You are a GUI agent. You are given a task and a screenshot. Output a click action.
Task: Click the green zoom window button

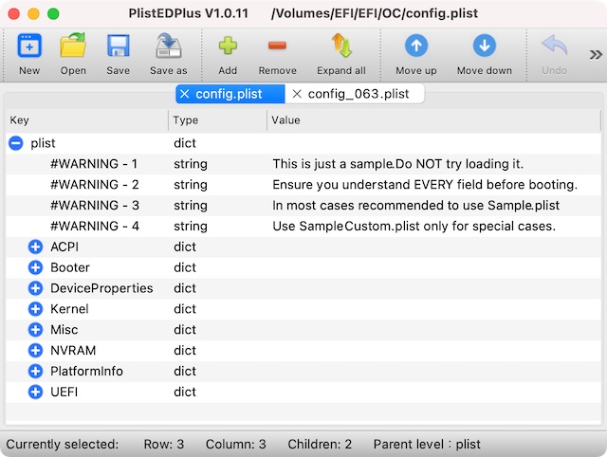(x=53, y=14)
